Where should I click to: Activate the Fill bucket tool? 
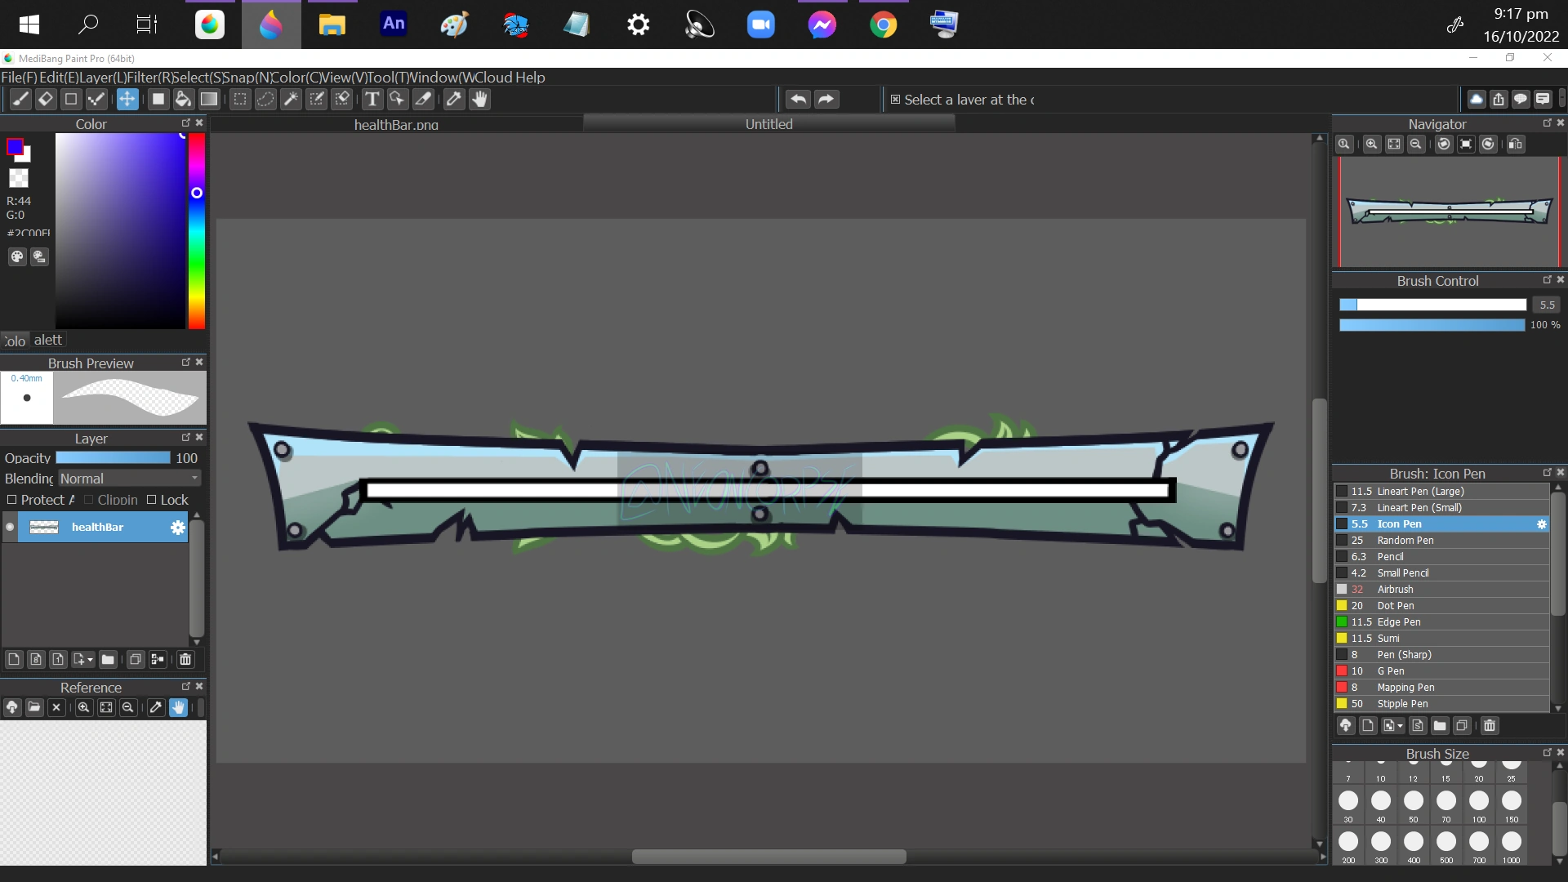coord(183,99)
